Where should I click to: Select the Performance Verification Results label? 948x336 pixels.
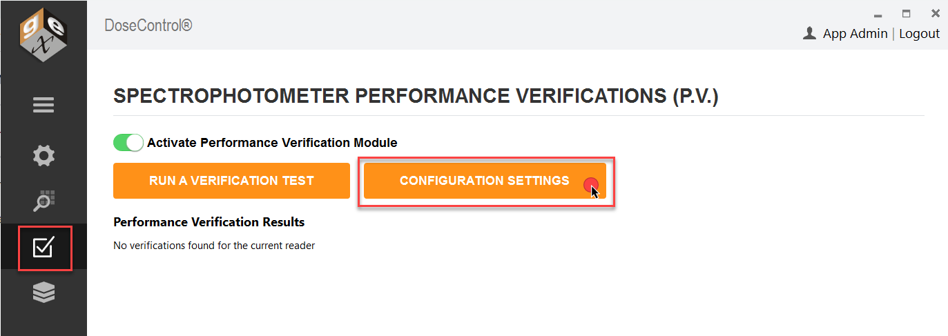pos(209,222)
